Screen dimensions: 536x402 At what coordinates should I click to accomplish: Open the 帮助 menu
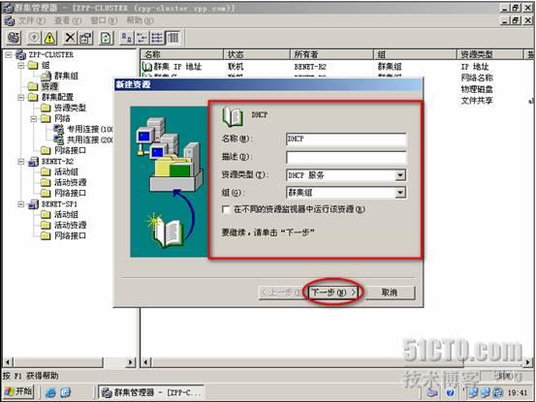140,20
